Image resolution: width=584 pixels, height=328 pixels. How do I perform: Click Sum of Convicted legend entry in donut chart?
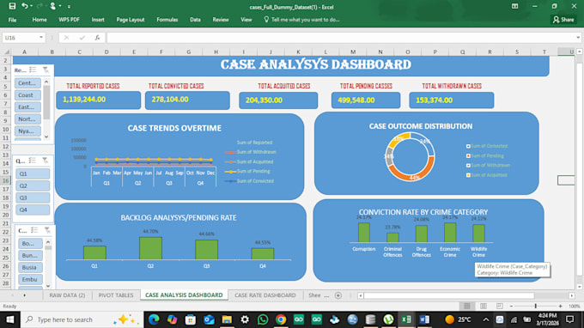(487, 146)
